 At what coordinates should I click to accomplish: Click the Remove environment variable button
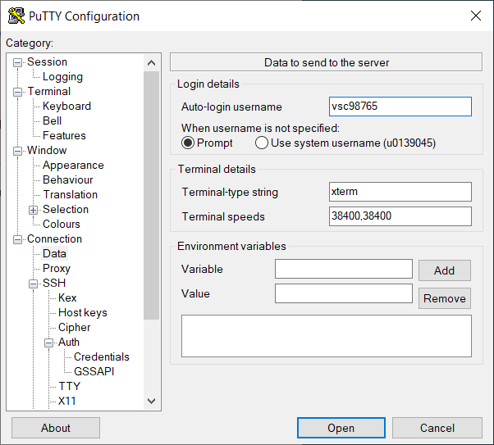tap(445, 298)
